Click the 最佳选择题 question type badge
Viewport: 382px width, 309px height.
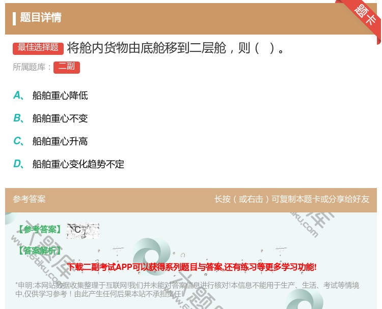[38, 48]
